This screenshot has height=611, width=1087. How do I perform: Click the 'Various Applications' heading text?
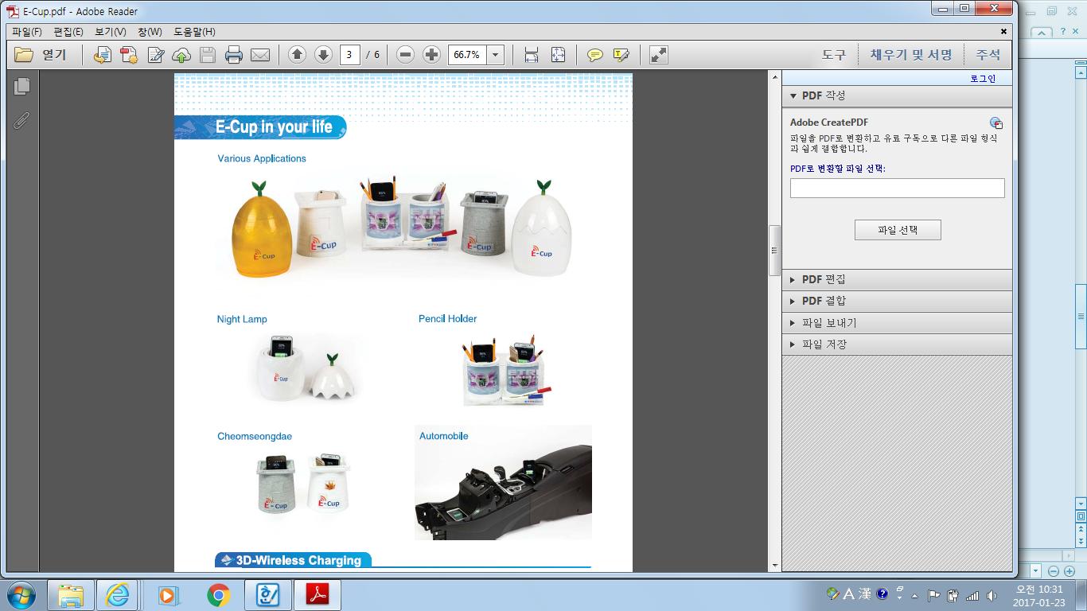[262, 158]
